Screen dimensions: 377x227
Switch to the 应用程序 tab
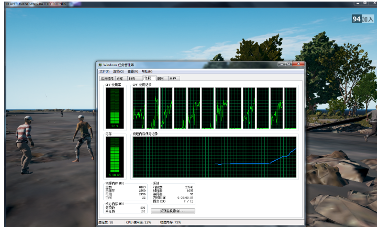point(107,78)
